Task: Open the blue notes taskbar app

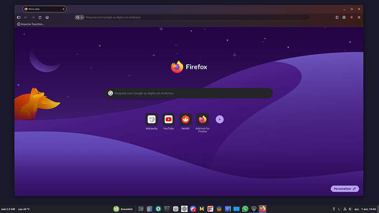Action: (x=228, y=209)
